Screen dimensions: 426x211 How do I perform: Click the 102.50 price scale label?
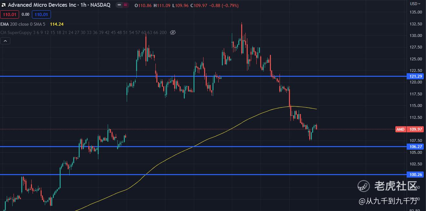click(x=416, y=164)
